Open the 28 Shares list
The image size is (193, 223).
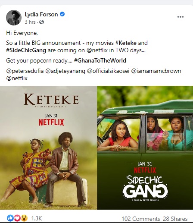click(175, 219)
